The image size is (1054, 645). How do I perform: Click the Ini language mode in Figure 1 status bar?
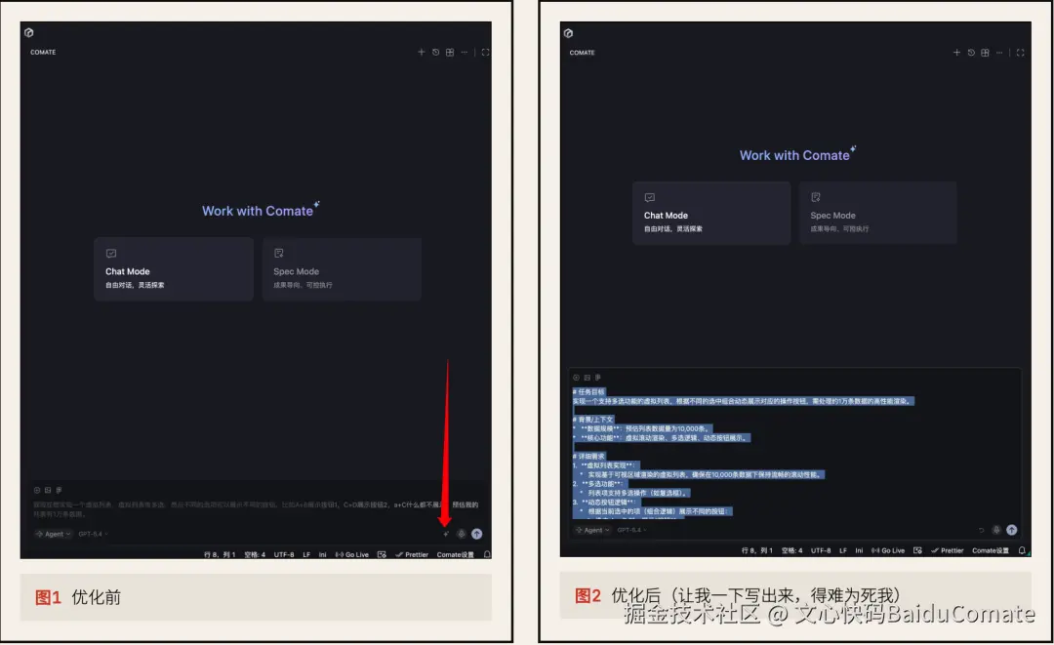coord(323,554)
